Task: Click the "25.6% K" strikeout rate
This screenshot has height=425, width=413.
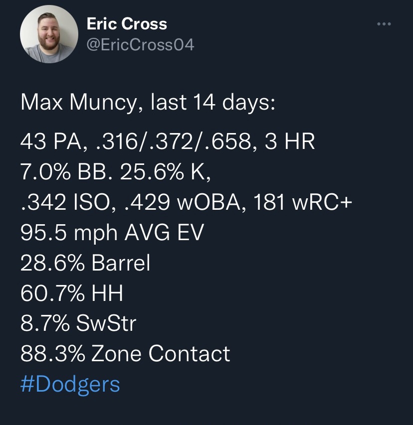Action: click(x=163, y=171)
